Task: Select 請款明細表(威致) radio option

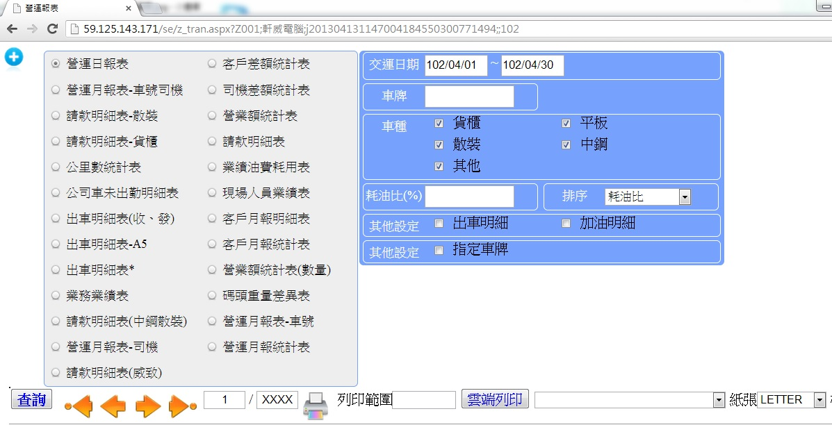Action: (55, 372)
